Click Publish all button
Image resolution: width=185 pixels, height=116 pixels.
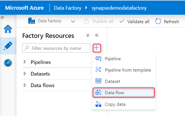tap(98, 21)
